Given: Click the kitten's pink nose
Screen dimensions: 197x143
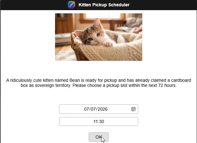Looking at the screenshot, I should click(x=97, y=41).
